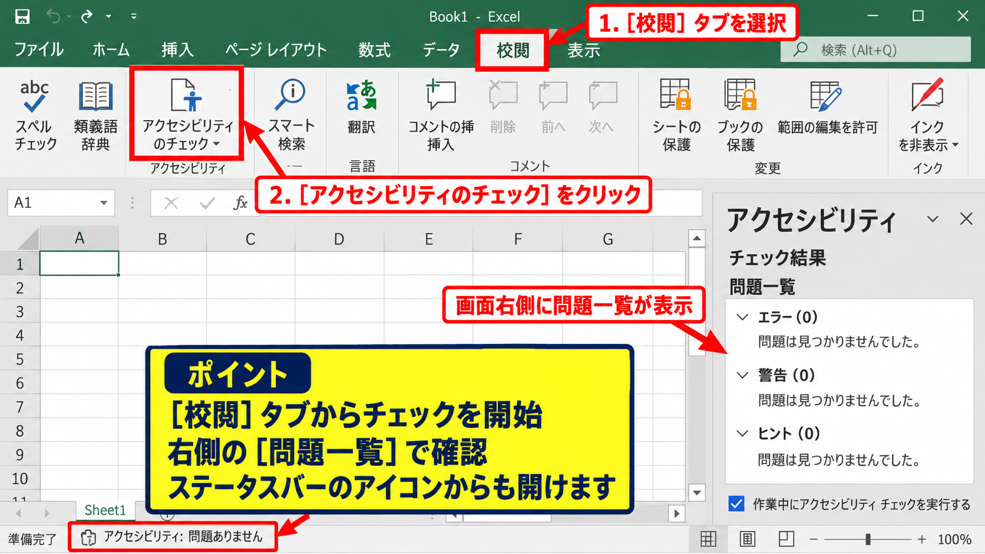Click vertical scrollbar down arrow
The image size is (985, 554).
(697, 493)
